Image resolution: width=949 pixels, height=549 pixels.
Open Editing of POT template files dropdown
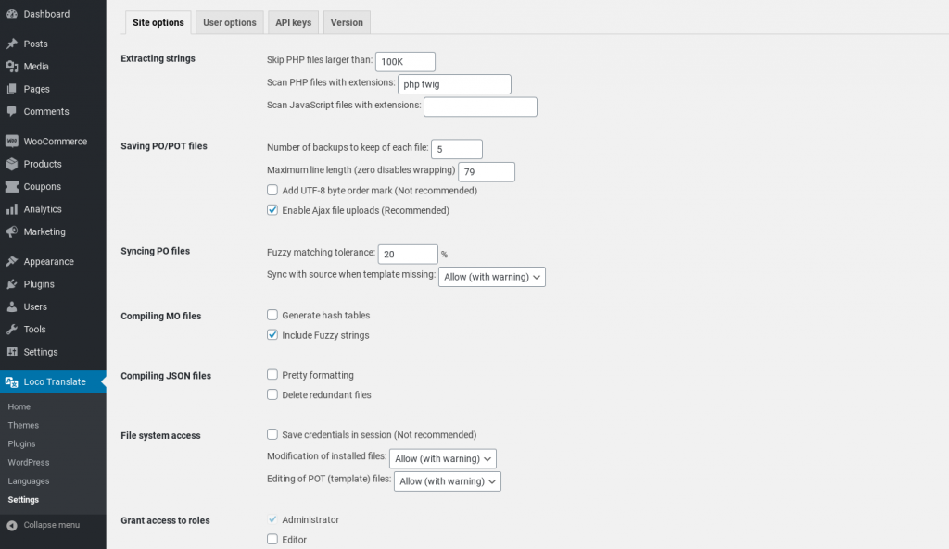tap(448, 481)
